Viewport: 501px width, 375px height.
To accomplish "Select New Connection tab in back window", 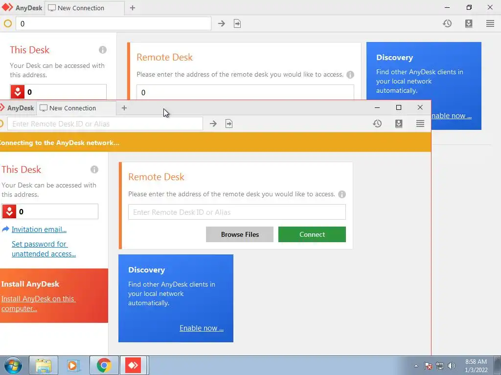I will [84, 8].
